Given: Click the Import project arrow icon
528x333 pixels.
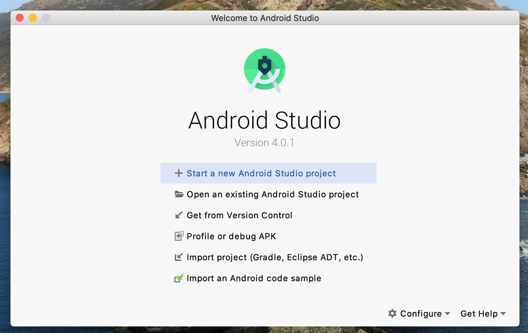Looking at the screenshot, I should [179, 257].
